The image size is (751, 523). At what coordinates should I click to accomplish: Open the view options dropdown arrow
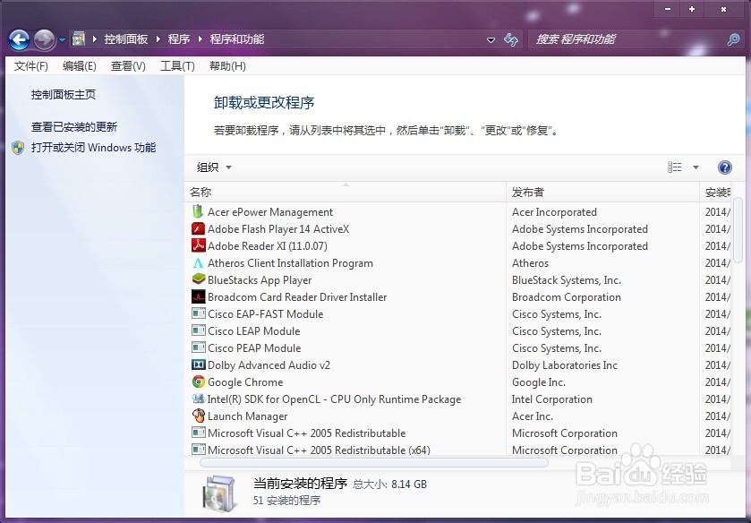click(696, 167)
